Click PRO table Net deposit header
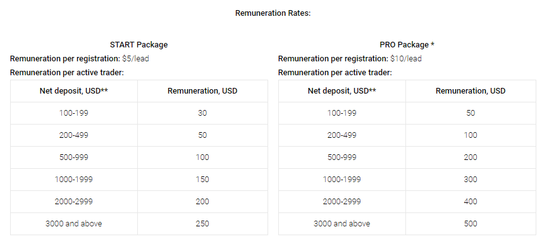The height and width of the screenshot is (239, 542). pos(342,91)
